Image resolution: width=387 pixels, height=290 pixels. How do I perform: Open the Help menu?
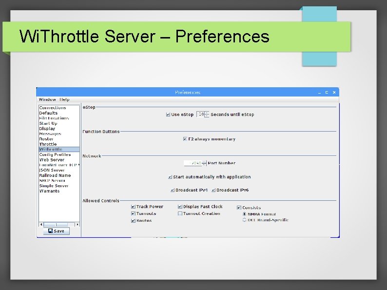[64, 99]
